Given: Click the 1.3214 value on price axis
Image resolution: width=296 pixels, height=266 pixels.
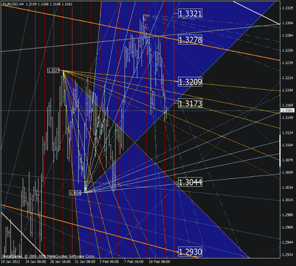Looking at the screenshot, I should [x=287, y=78].
